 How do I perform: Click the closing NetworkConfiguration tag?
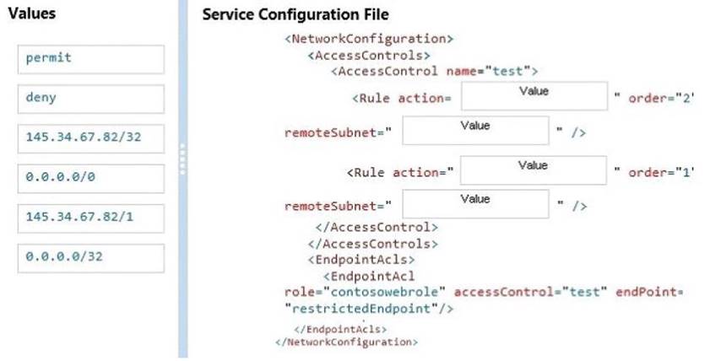346,342
